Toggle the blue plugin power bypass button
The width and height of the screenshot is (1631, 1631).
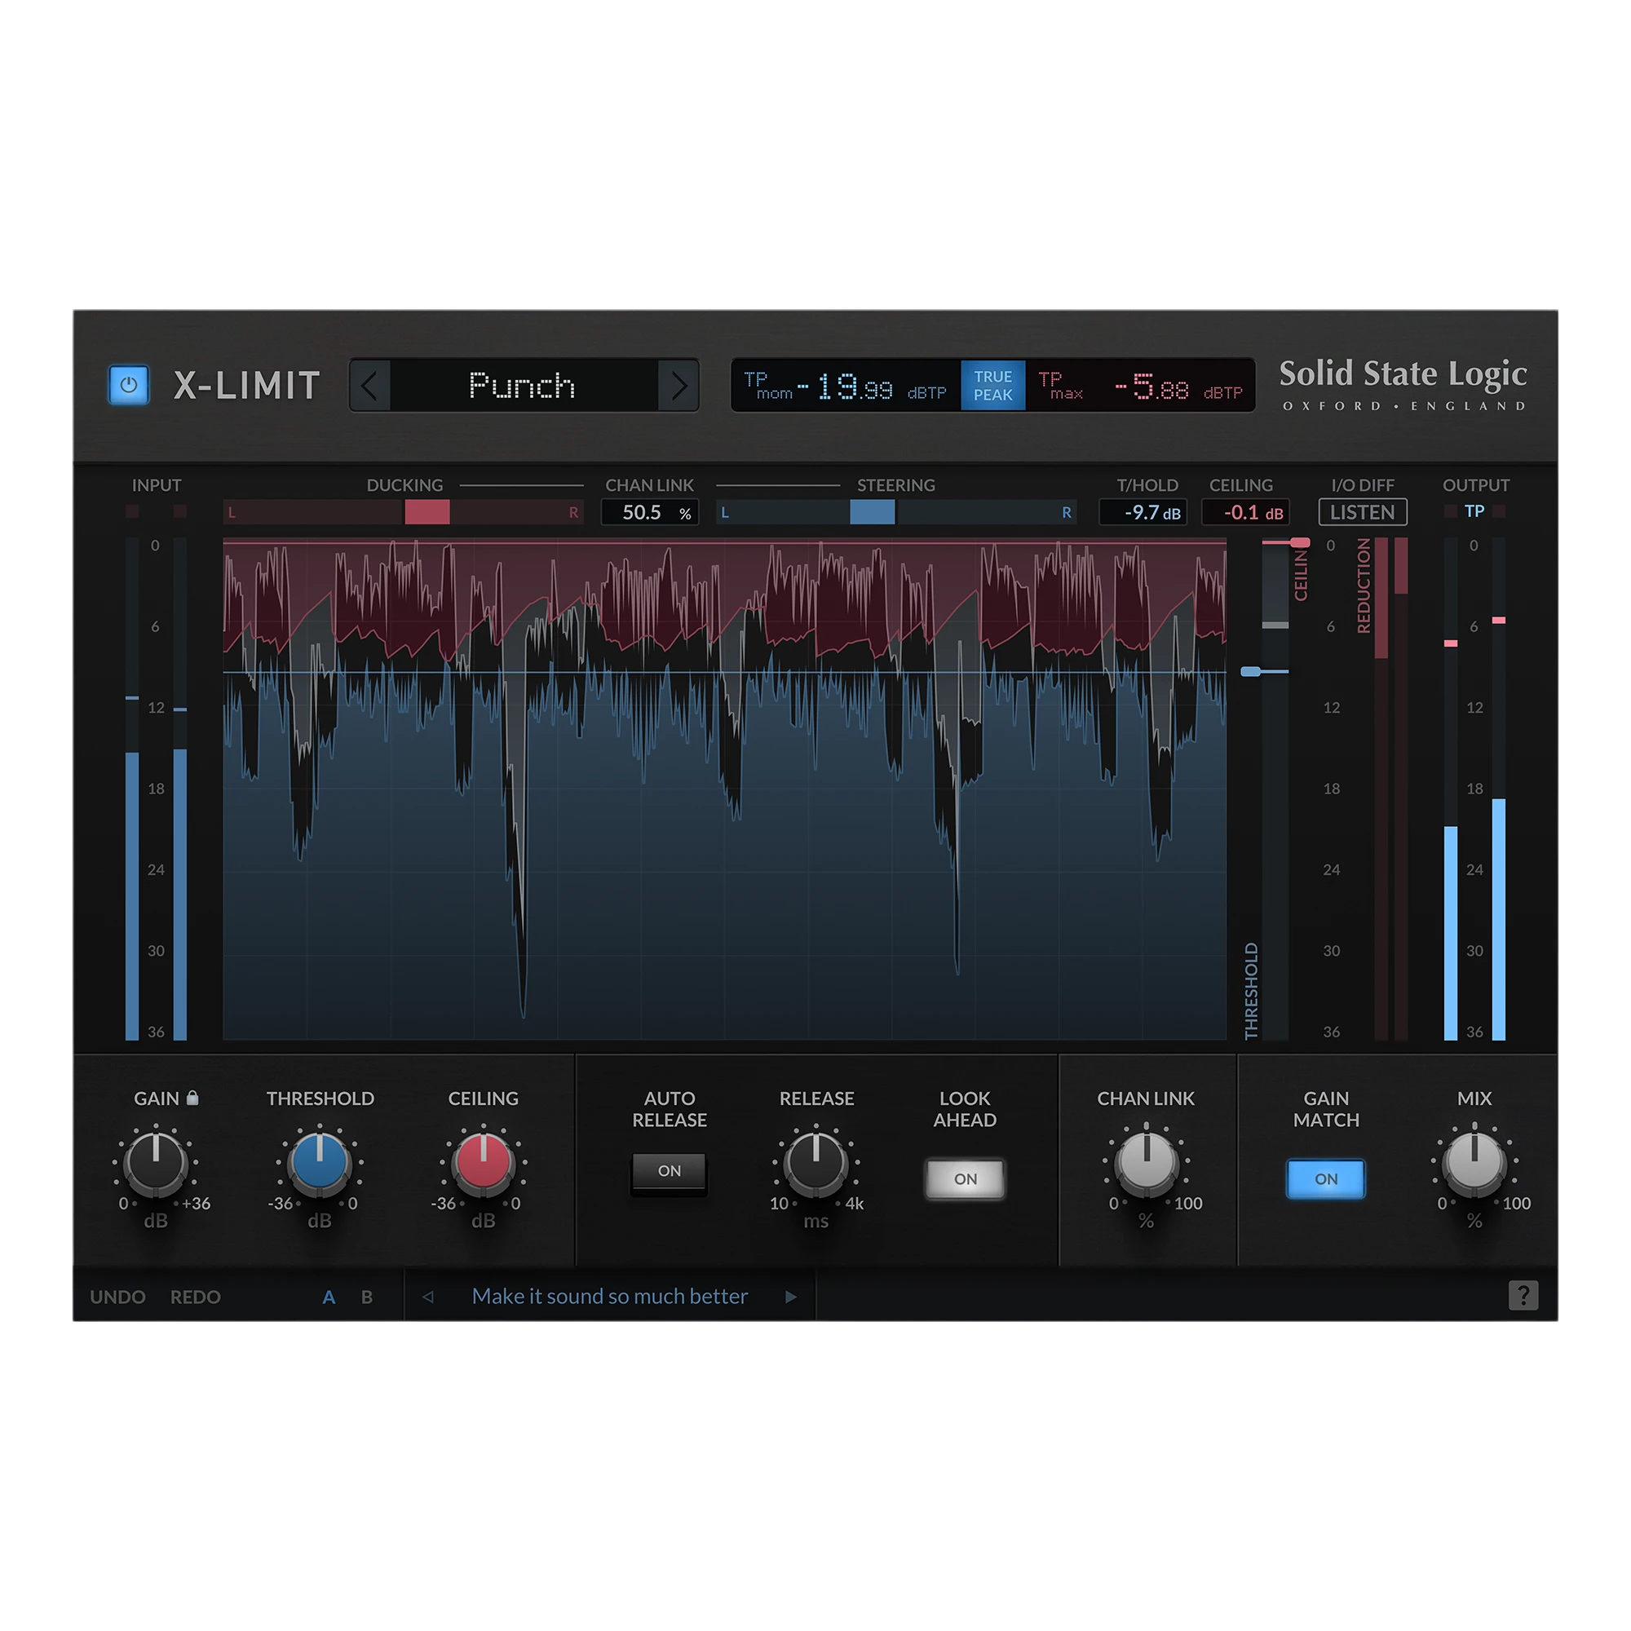click(128, 385)
